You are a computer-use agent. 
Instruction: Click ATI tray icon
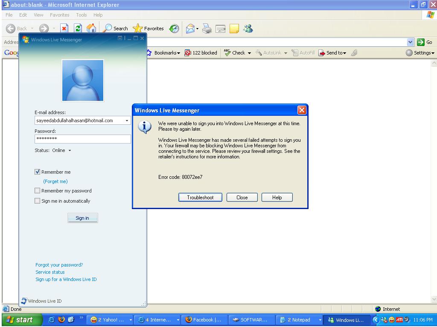click(399, 320)
